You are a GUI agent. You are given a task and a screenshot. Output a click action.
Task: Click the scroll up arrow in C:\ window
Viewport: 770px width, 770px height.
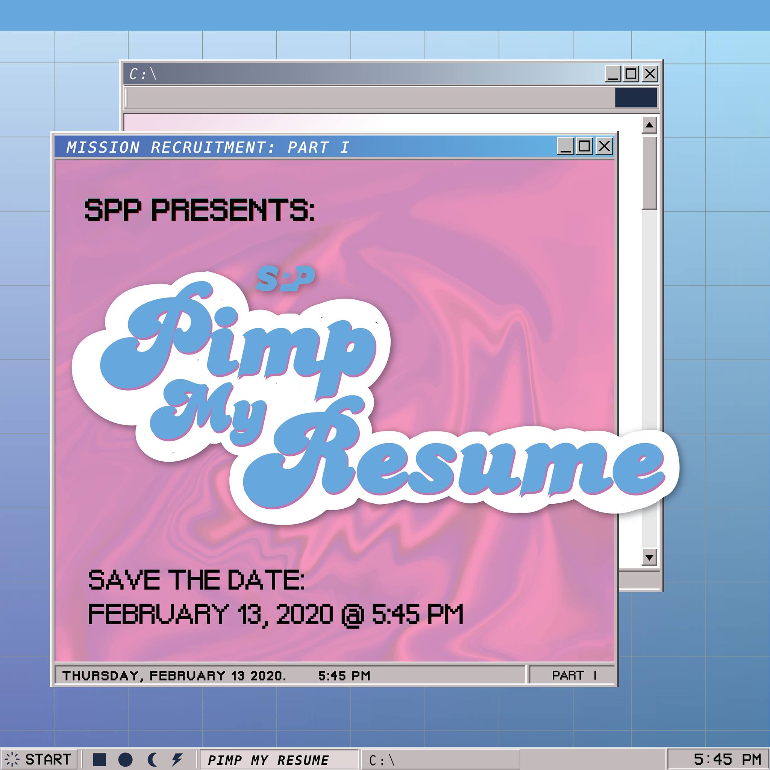(x=650, y=125)
